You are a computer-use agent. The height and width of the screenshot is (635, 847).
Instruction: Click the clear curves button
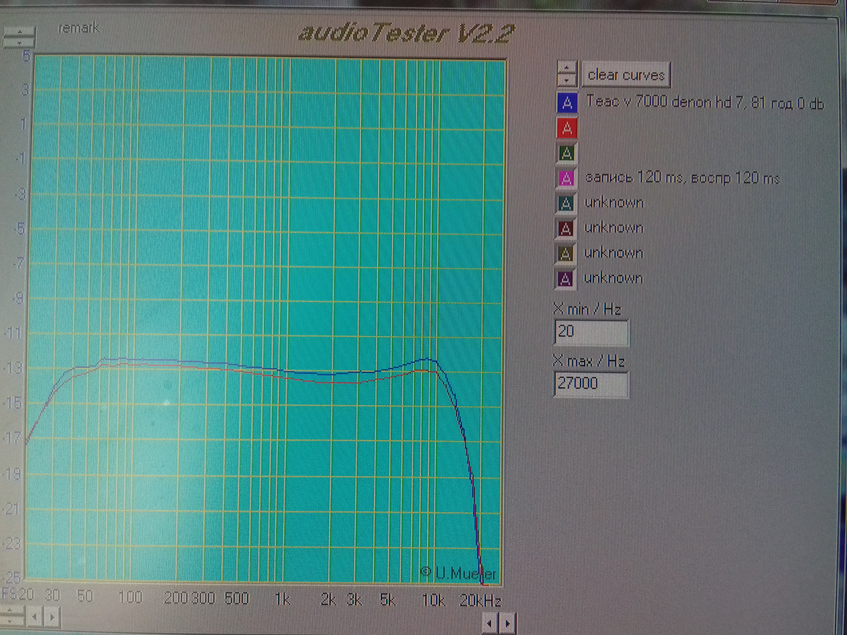pyautogui.click(x=626, y=75)
